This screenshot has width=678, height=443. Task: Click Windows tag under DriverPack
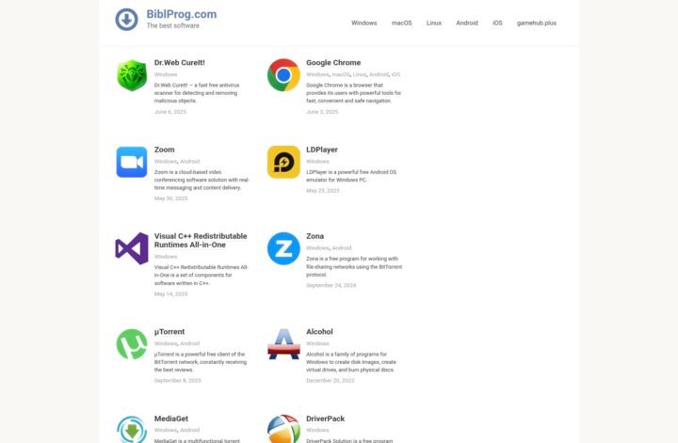pyautogui.click(x=317, y=430)
